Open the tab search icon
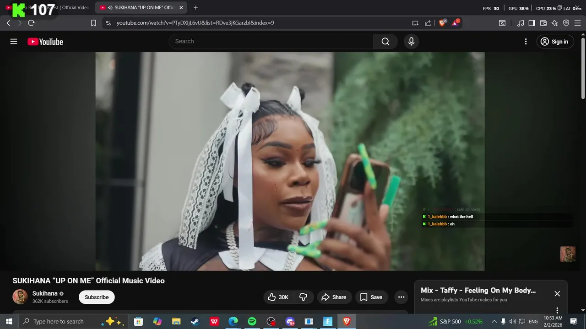 point(502,23)
